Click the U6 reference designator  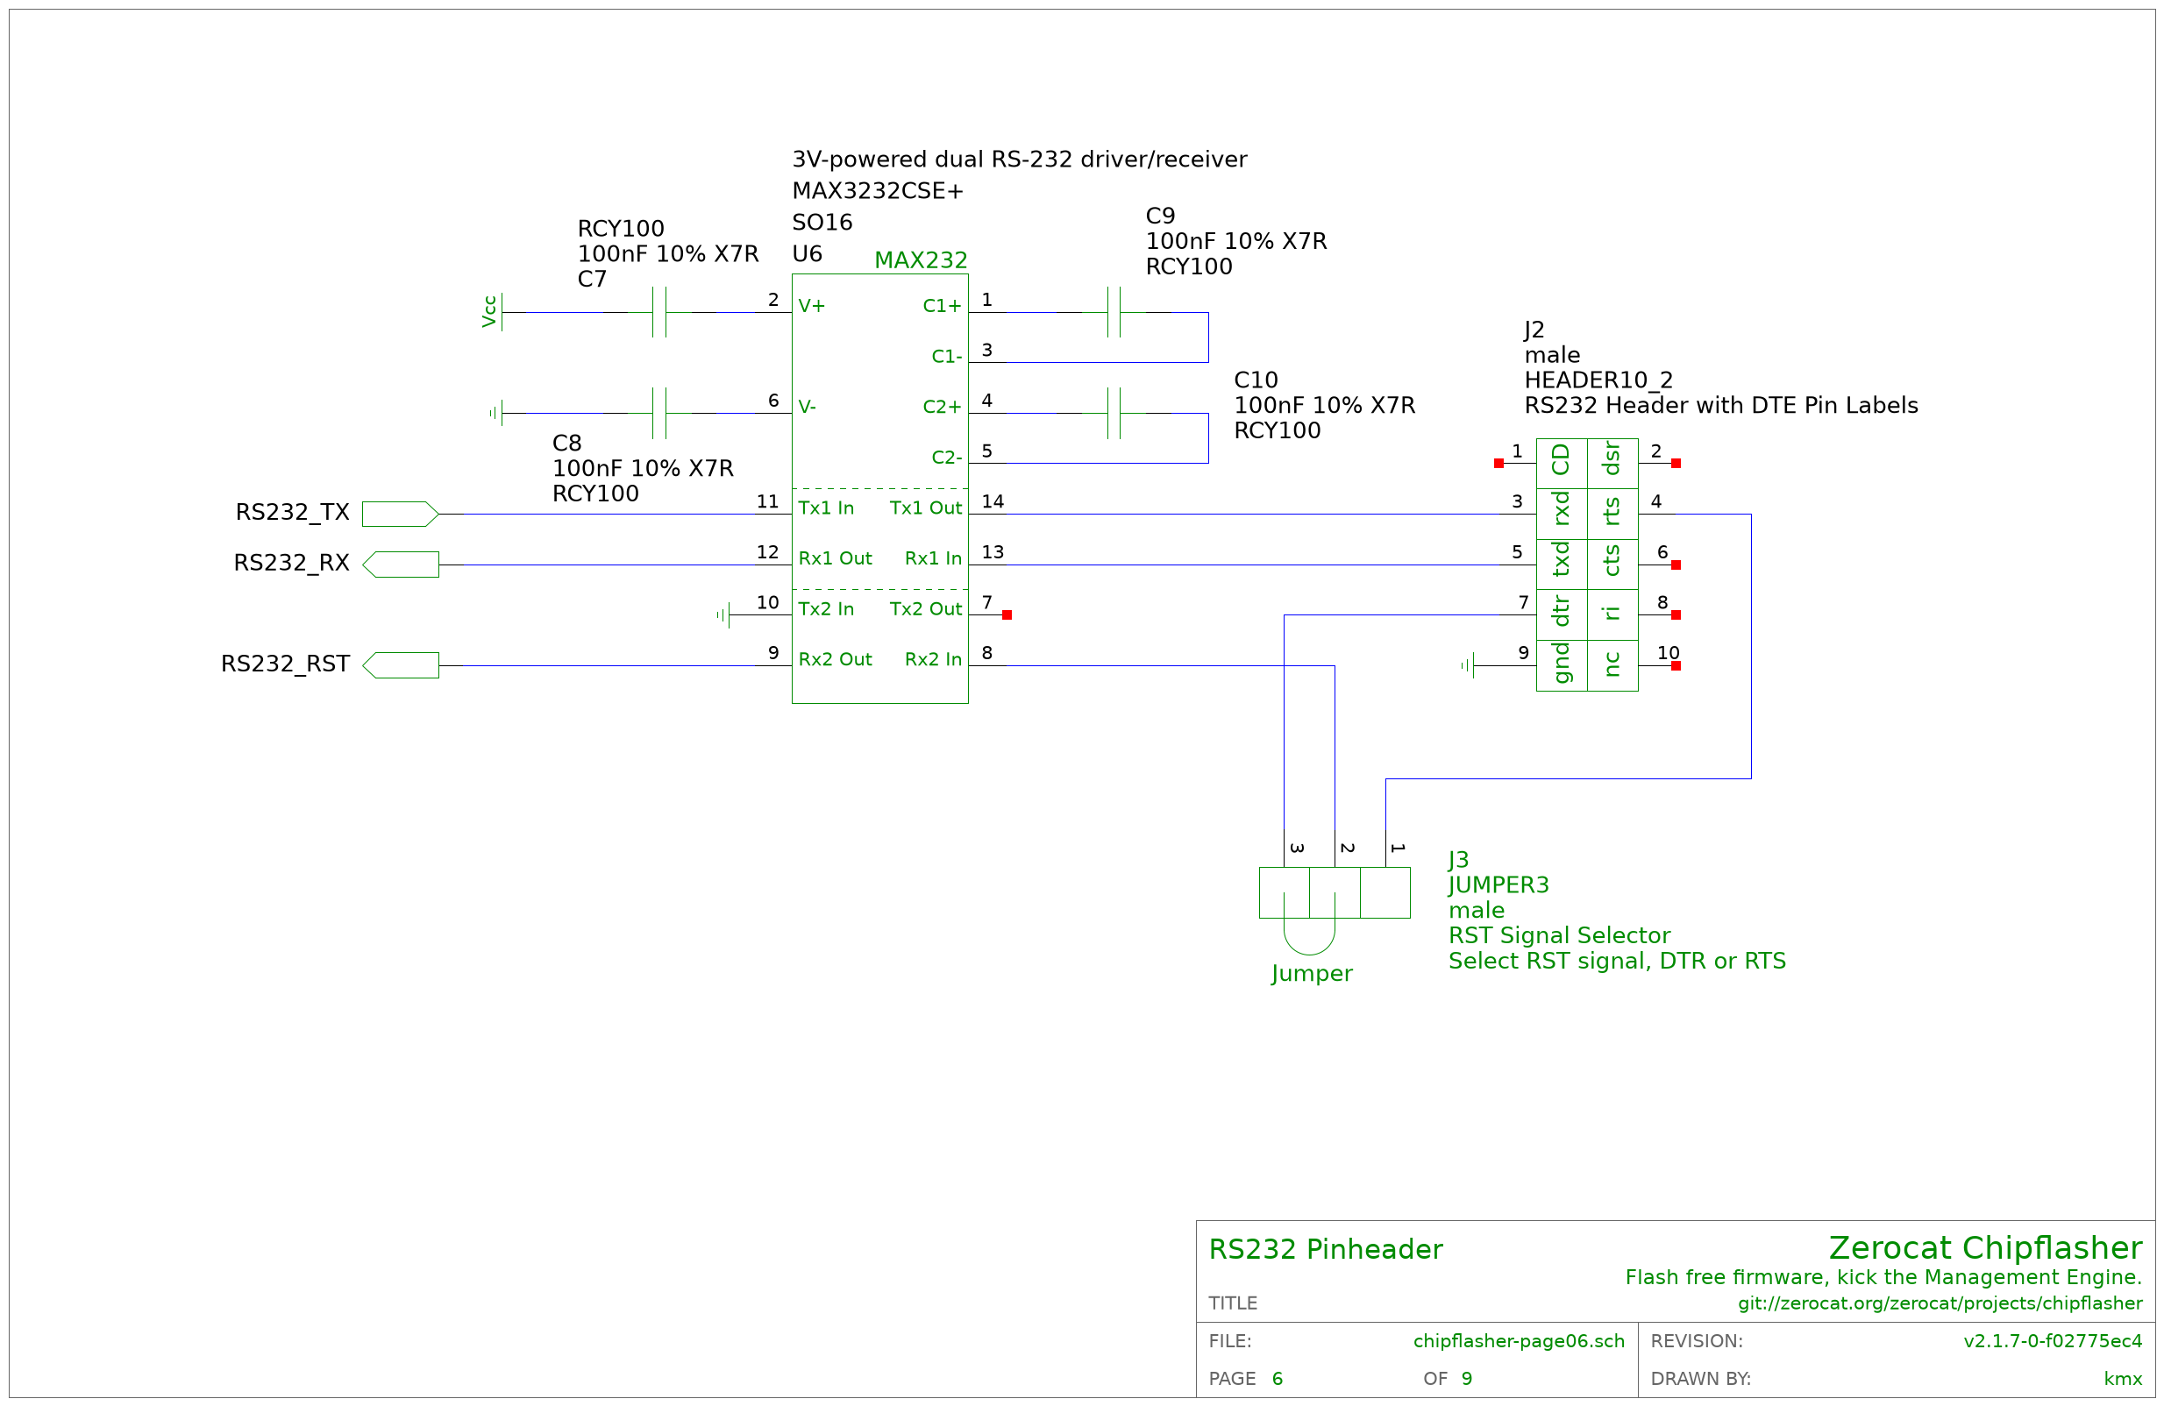click(x=807, y=253)
